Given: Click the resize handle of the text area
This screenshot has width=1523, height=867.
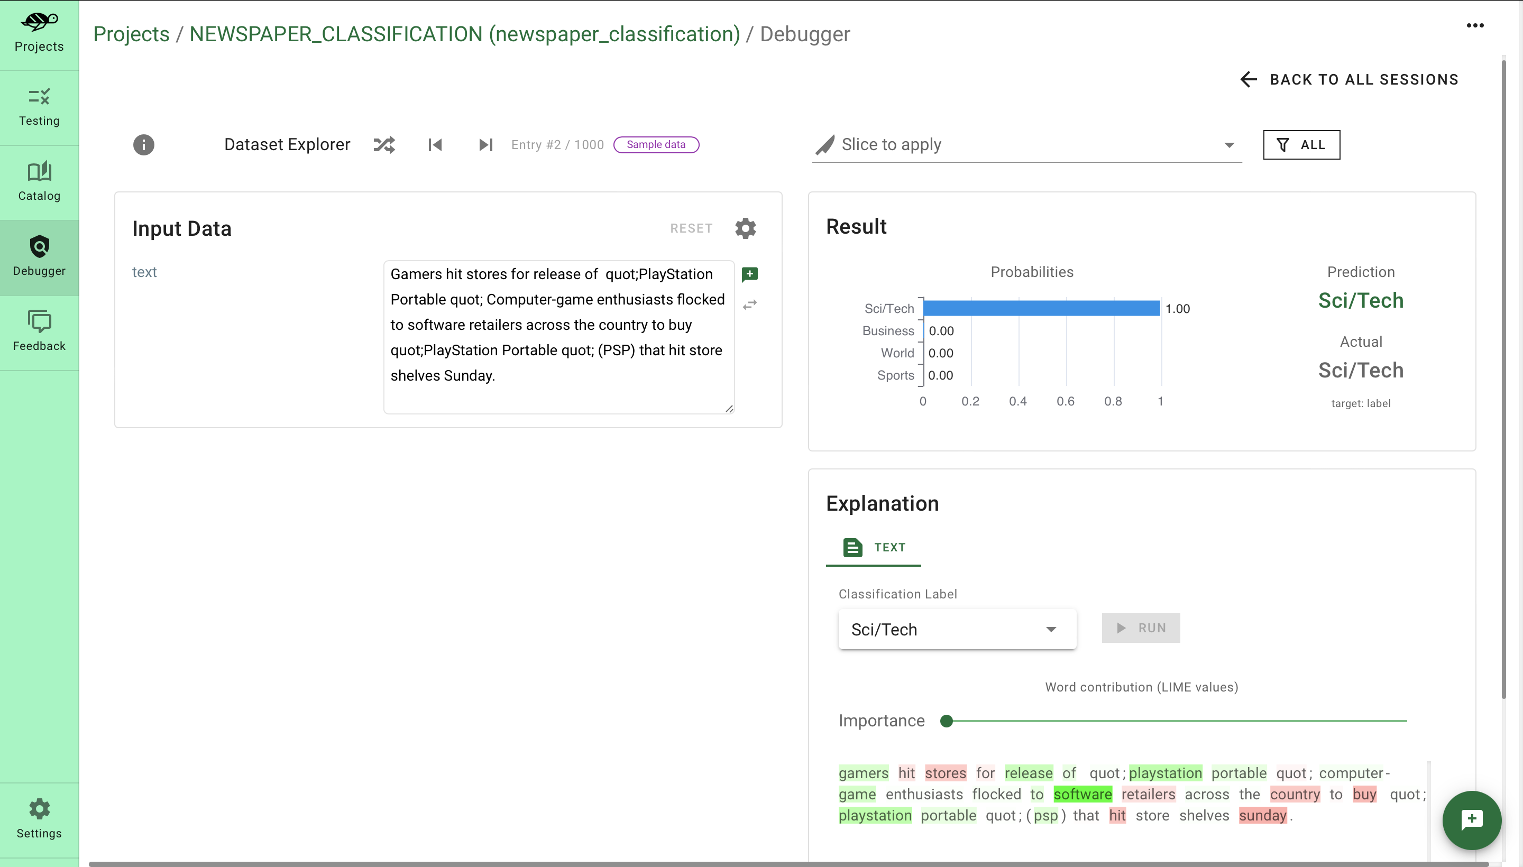Looking at the screenshot, I should (729, 409).
